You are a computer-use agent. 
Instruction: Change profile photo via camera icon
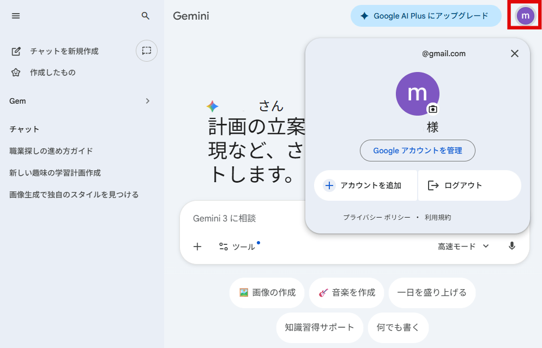pyautogui.click(x=433, y=109)
